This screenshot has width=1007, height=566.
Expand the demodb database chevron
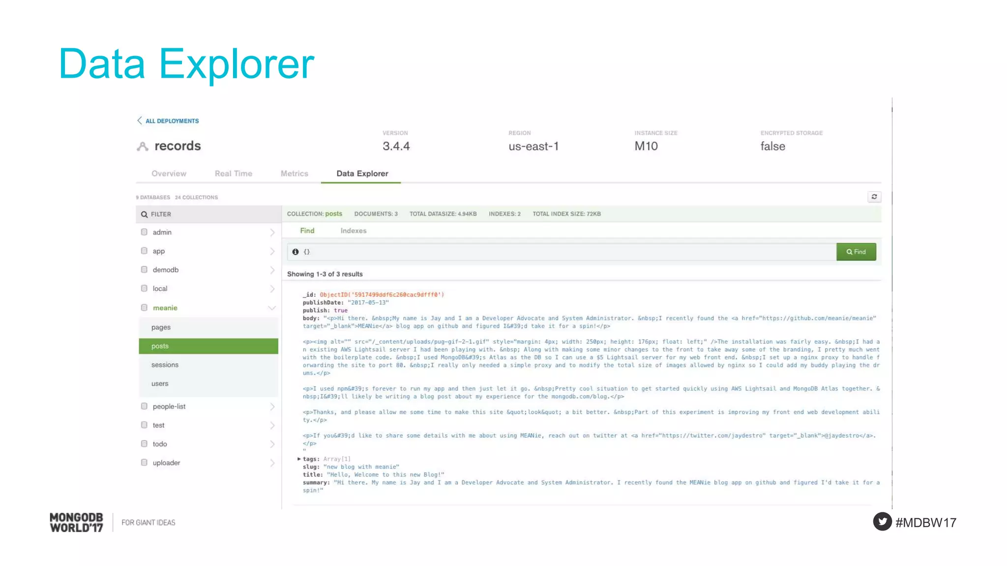click(x=272, y=270)
